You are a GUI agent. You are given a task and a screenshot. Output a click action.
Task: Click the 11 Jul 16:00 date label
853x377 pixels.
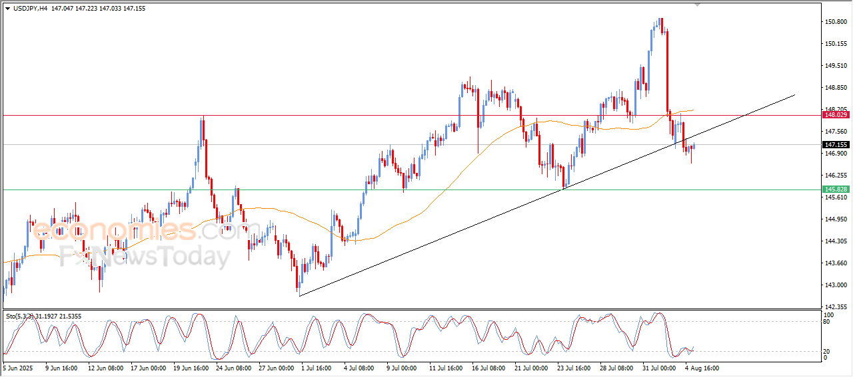pyautogui.click(x=447, y=368)
